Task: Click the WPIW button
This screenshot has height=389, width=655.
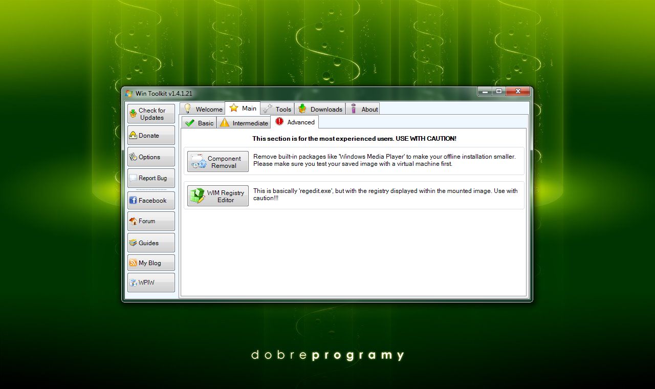Action: tap(151, 282)
